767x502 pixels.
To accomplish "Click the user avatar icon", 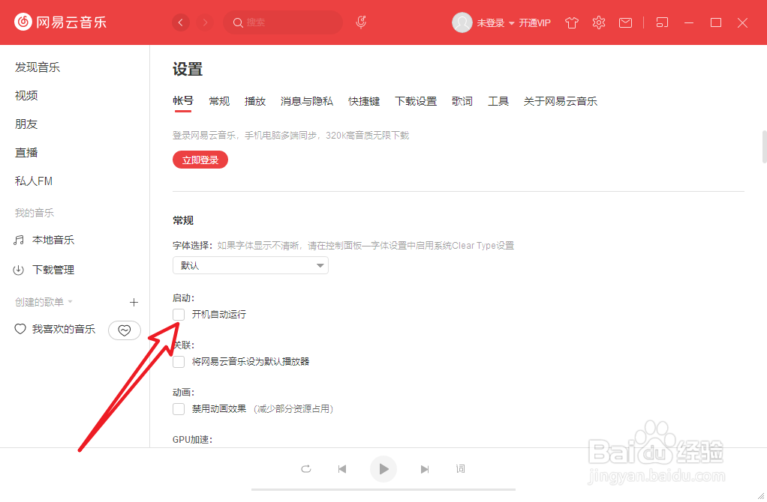I will point(462,22).
